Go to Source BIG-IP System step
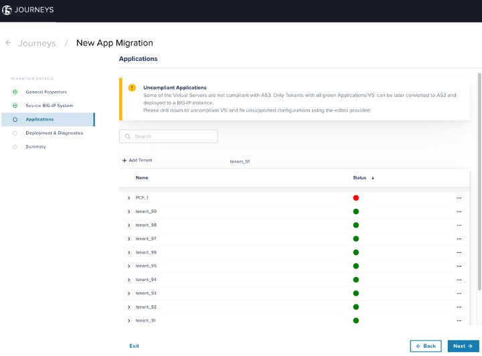This screenshot has width=482, height=356. point(49,106)
